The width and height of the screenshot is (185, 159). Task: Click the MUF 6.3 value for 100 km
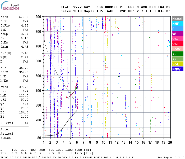point(14,153)
